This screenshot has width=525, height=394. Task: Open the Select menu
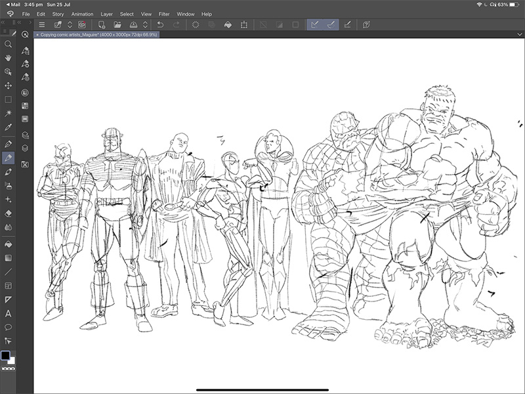click(x=127, y=14)
